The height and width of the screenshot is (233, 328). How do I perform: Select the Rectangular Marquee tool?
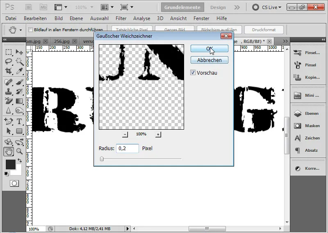coord(9,52)
